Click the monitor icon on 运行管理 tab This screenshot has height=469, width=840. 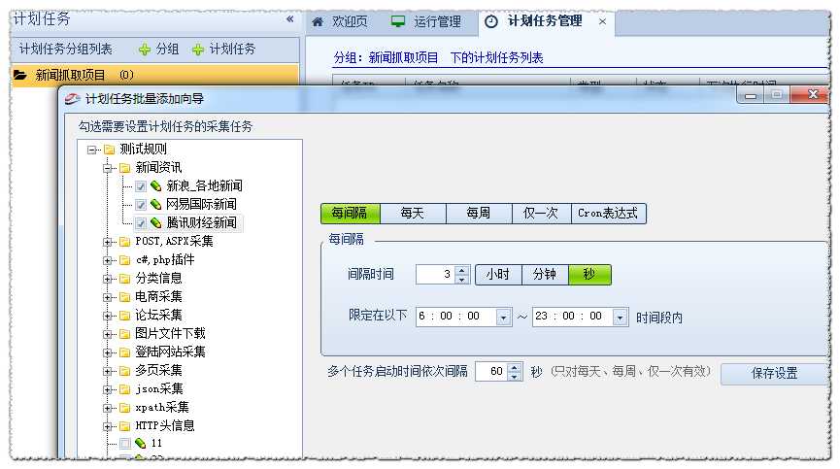[398, 21]
